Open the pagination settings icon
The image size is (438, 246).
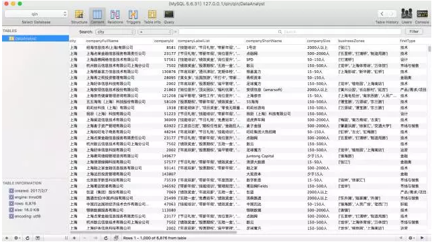116,238
